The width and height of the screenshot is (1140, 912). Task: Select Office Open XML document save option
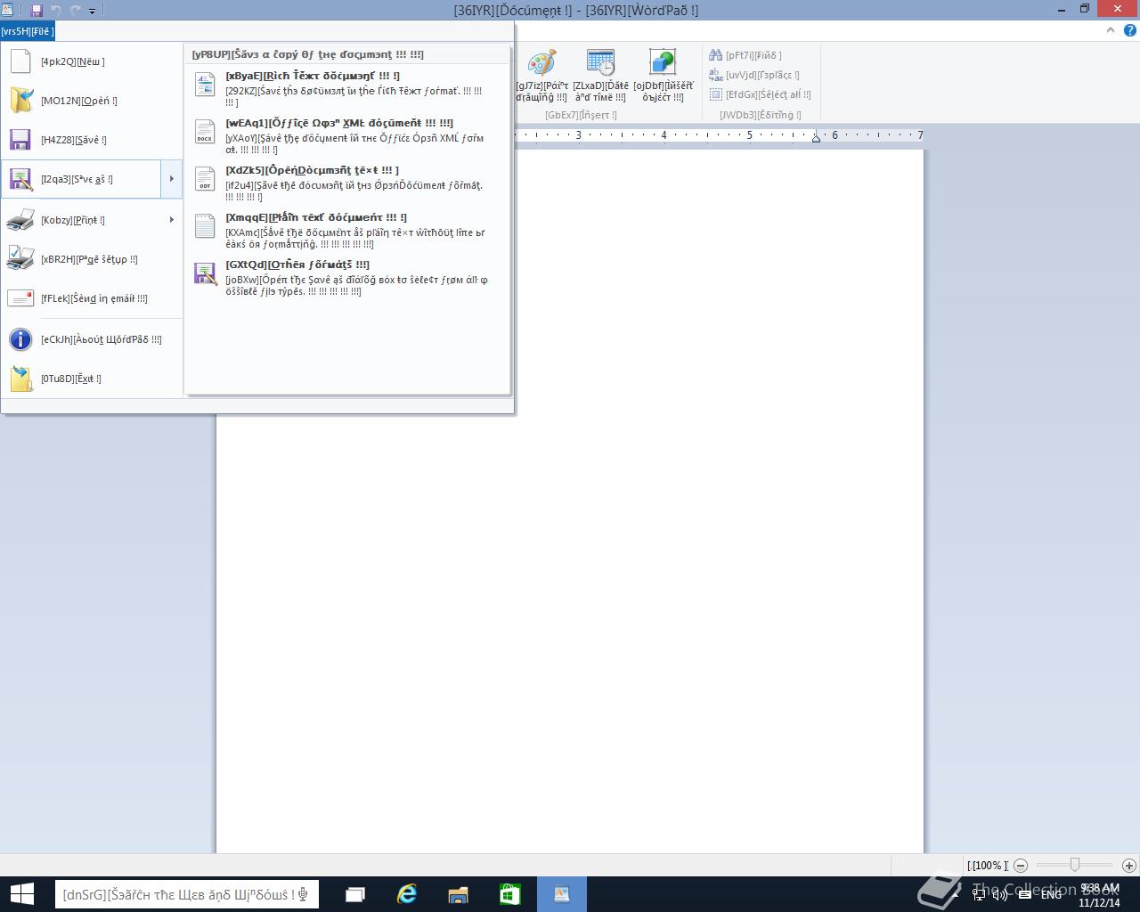click(347, 134)
